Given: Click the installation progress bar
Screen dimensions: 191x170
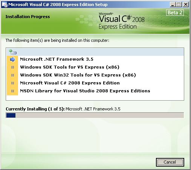Looking at the screenshot, I should [95, 115].
